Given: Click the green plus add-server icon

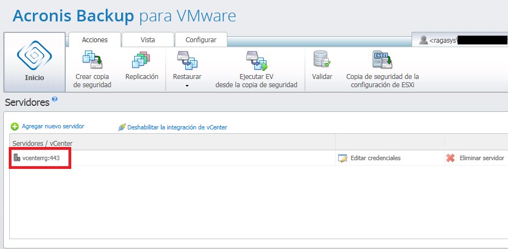Looking at the screenshot, I should tap(15, 127).
